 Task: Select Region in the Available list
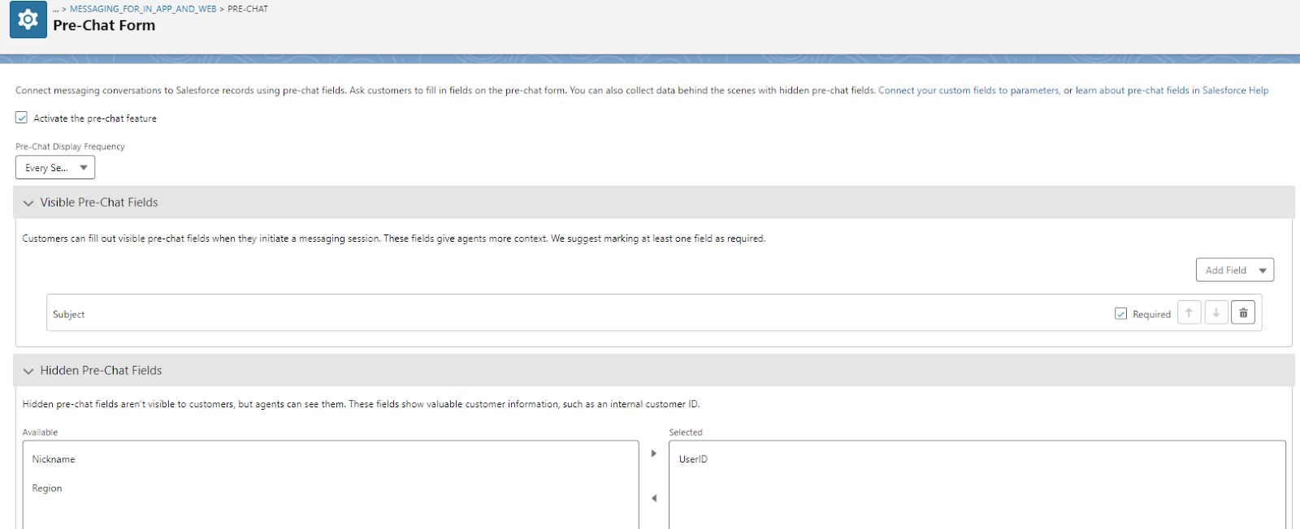(47, 488)
